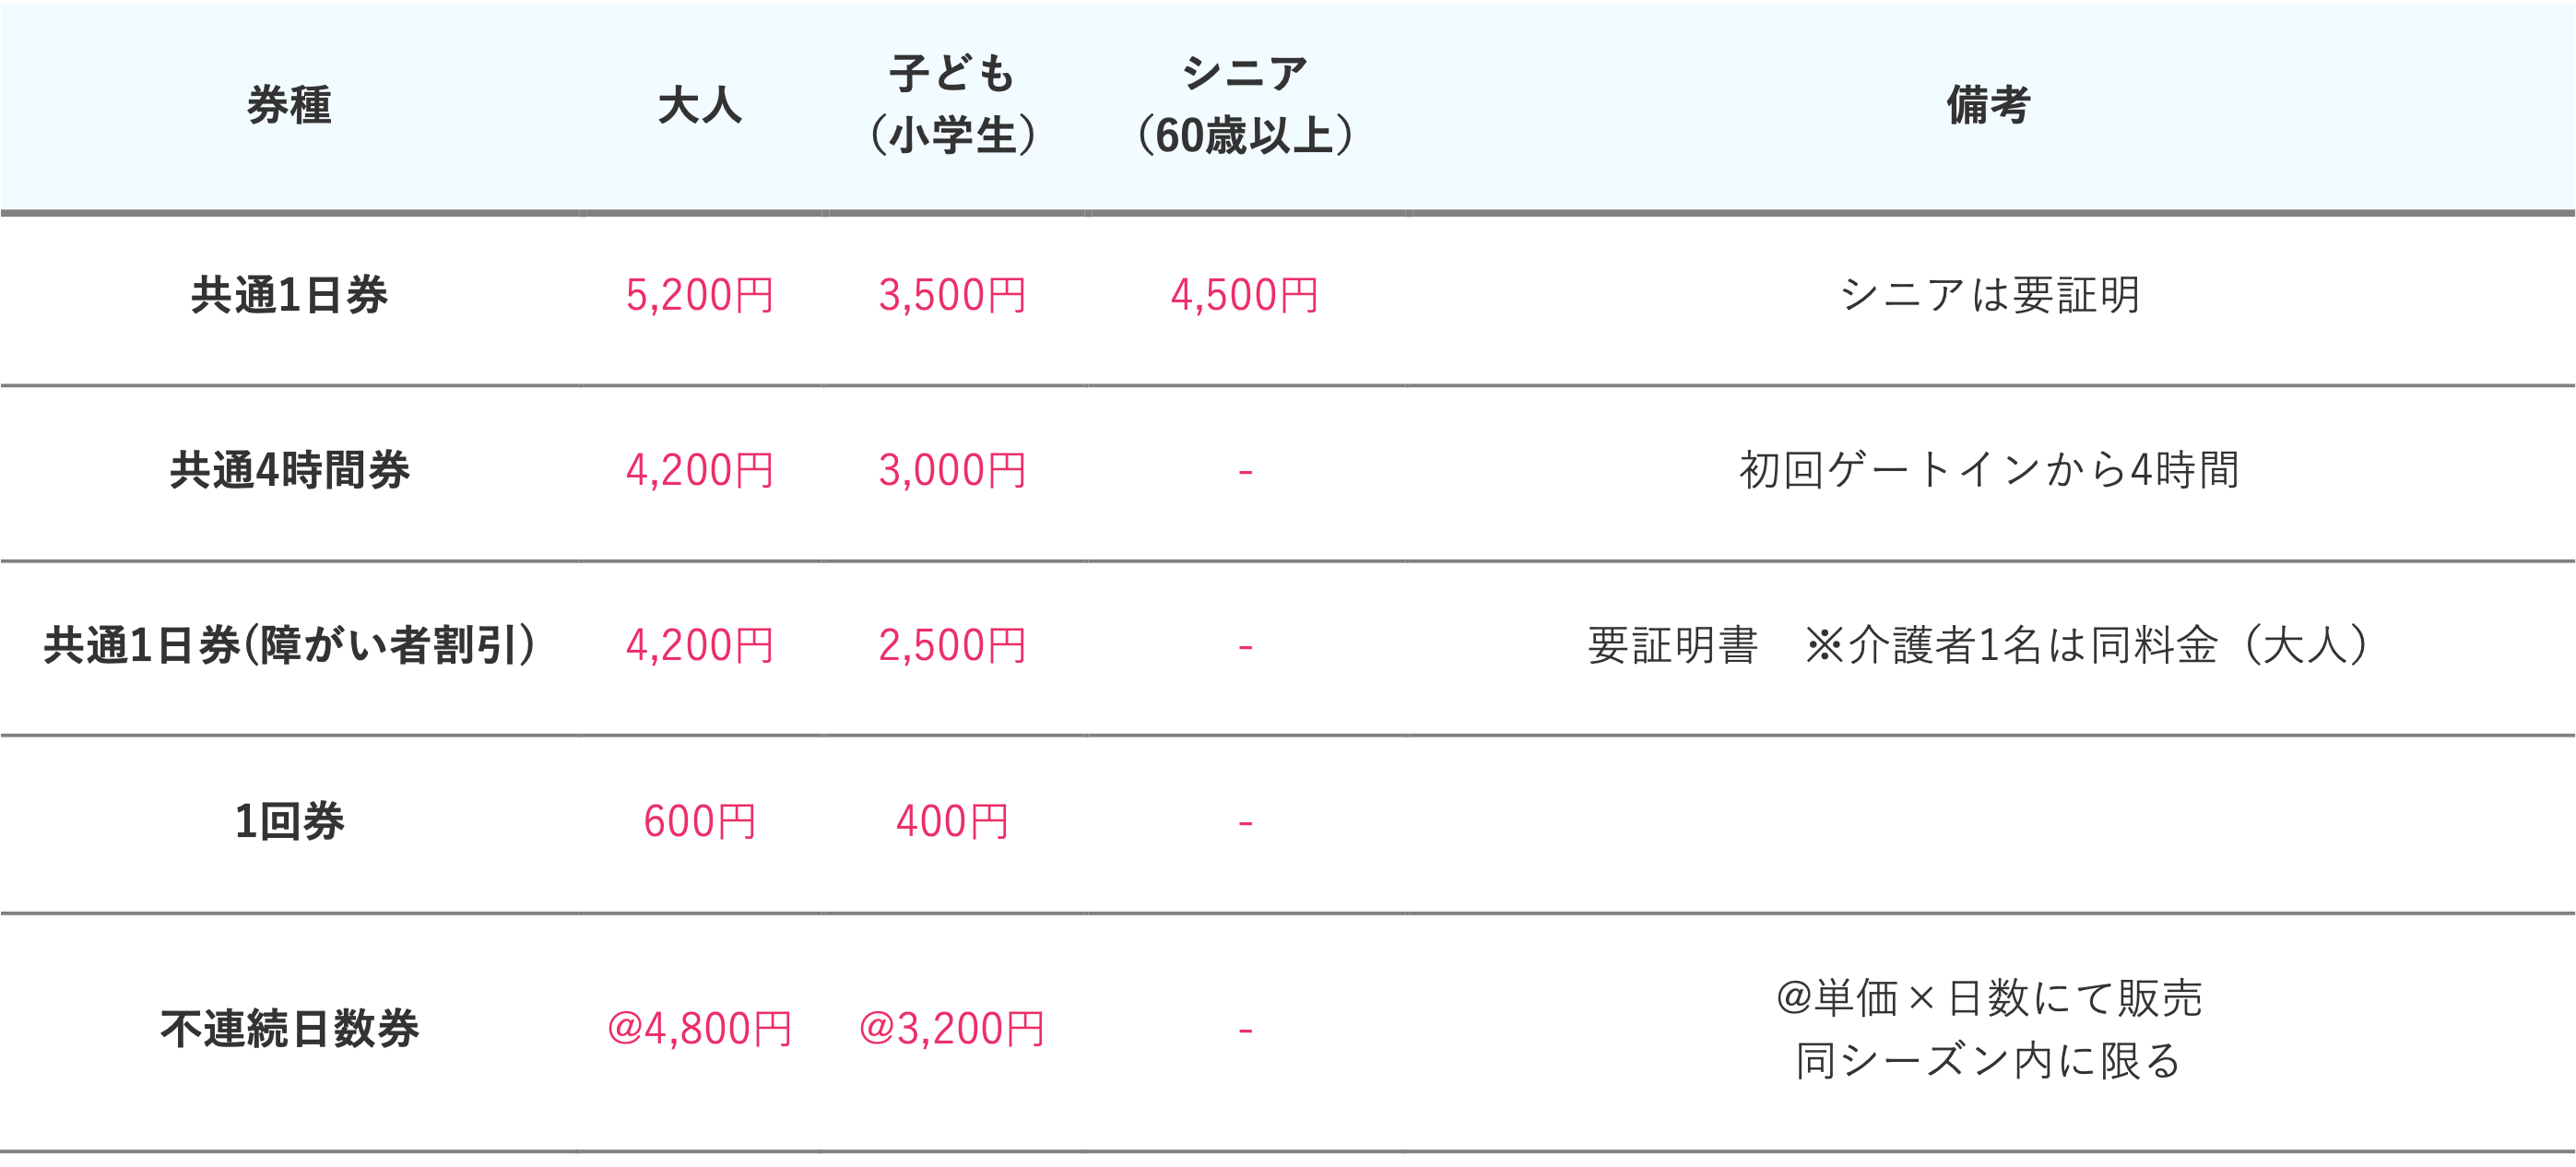The image size is (2576, 1167).
Task: Click the 券種 column header
Action: coord(289,105)
